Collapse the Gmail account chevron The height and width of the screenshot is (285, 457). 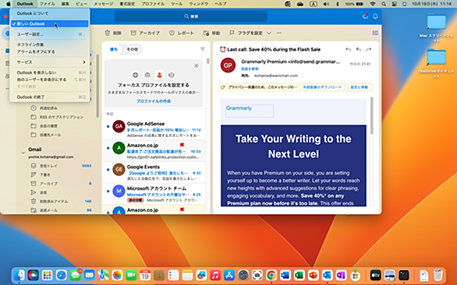(23, 153)
